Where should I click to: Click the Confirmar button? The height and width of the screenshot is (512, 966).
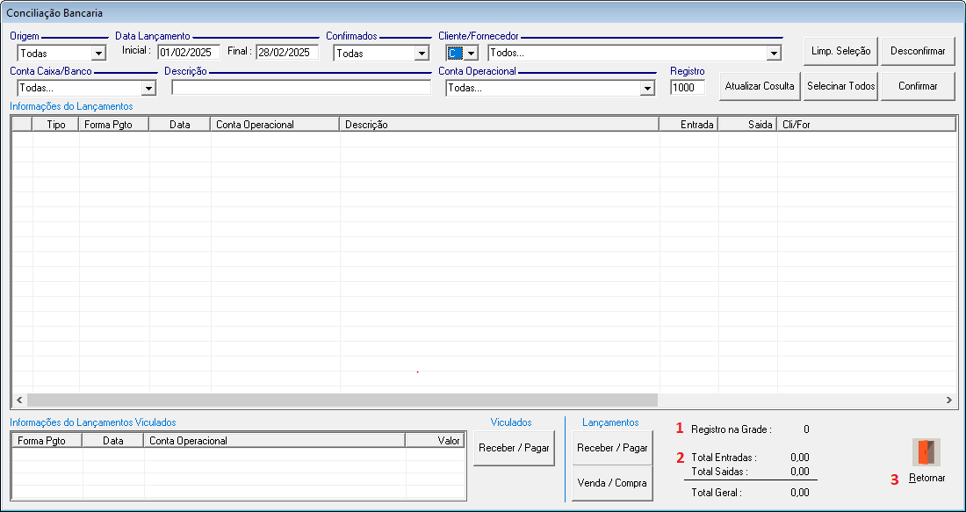point(918,86)
